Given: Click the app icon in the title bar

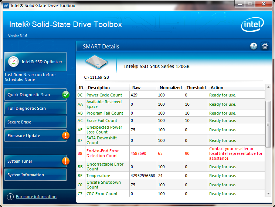Looking at the screenshot, I should [6, 6].
